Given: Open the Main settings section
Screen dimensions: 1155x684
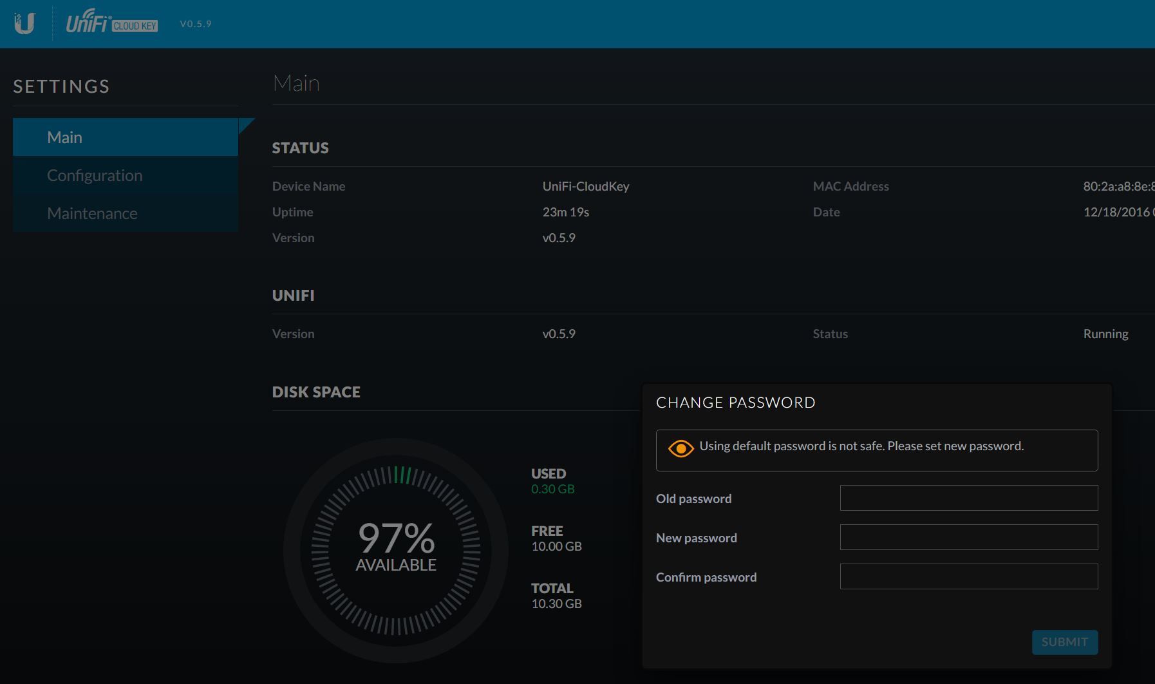Looking at the screenshot, I should [x=126, y=137].
